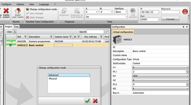Open the A1 value dropdown
This screenshot has width=191, height=105.
click(x=187, y=68)
